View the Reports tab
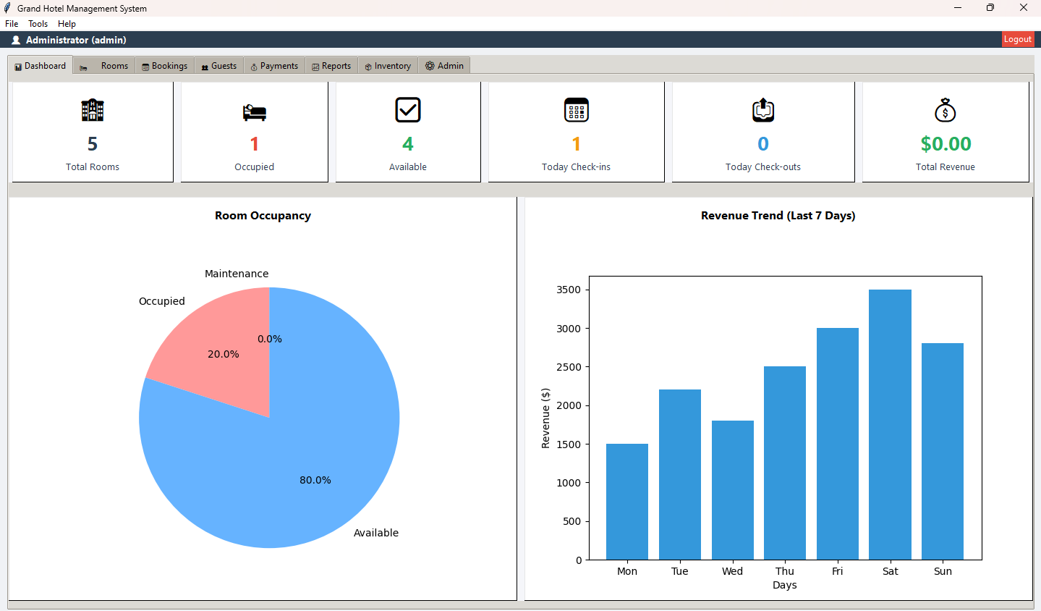The image size is (1041, 611). pos(331,66)
